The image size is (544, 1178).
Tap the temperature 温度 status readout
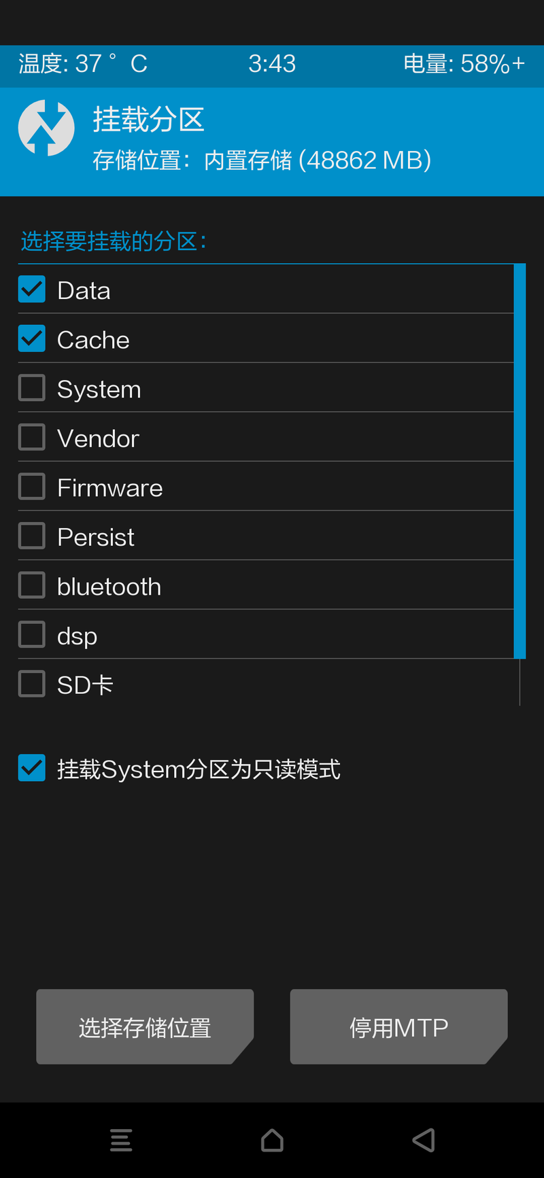(x=83, y=64)
